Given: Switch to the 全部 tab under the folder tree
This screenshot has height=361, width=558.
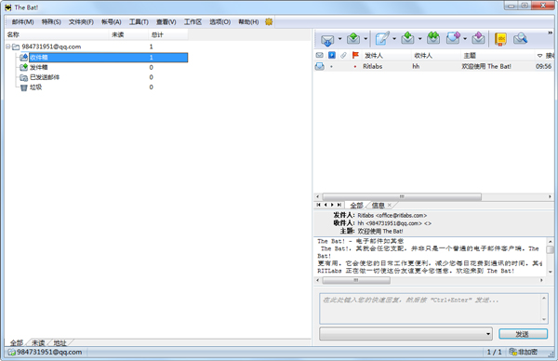Looking at the screenshot, I should point(17,342).
